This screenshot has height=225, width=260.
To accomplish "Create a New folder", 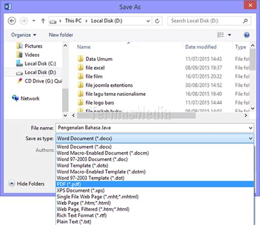I will [x=61, y=35].
